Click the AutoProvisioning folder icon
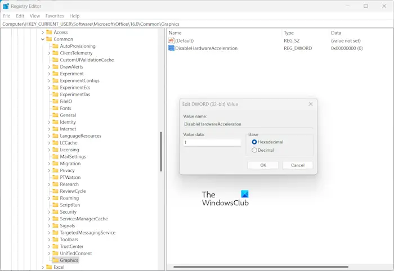 55,46
